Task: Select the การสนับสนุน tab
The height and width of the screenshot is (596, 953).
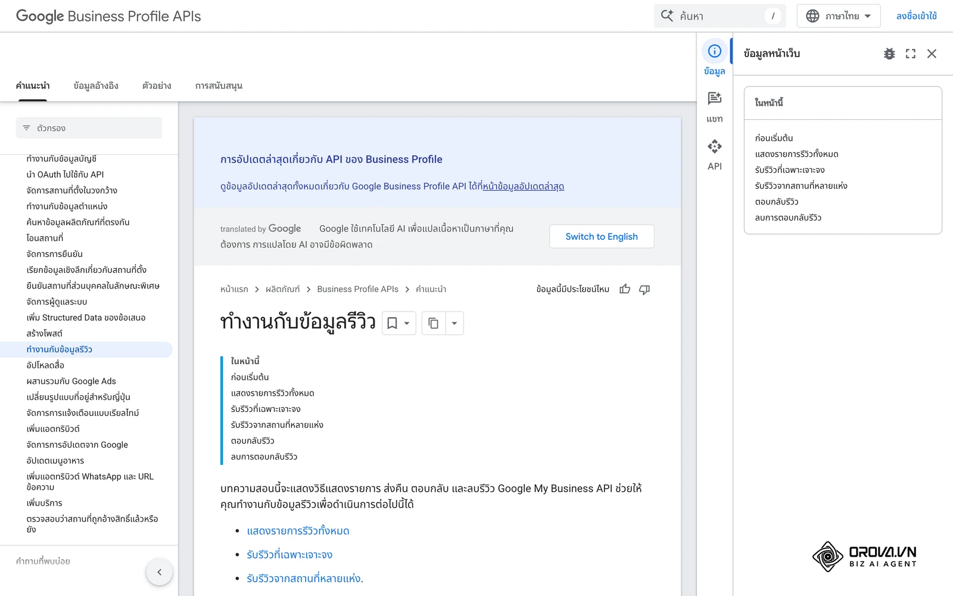Action: point(219,86)
